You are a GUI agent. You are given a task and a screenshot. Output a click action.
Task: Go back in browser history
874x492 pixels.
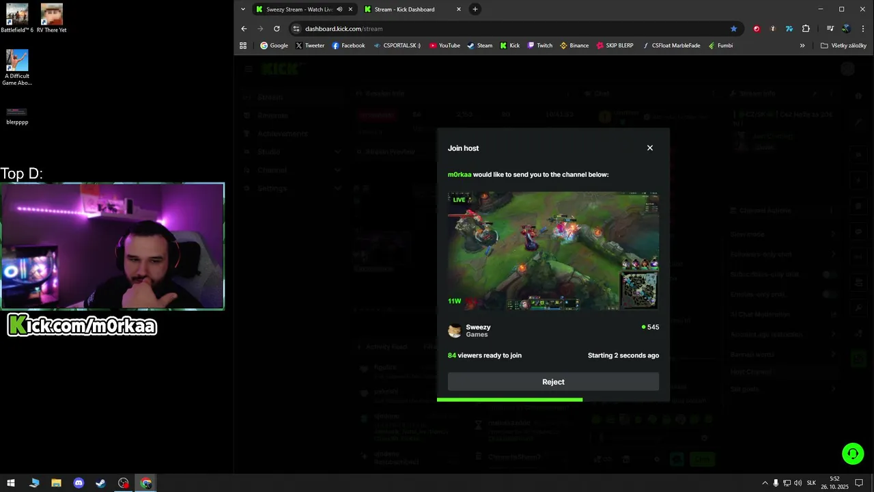point(244,29)
